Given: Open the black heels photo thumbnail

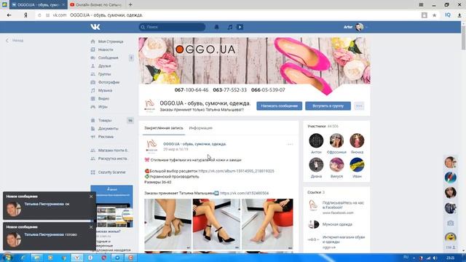Looking at the screenshot, I should click(x=216, y=224).
